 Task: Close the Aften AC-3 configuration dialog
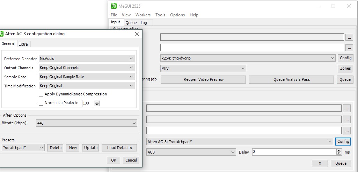pyautogui.click(x=137, y=34)
